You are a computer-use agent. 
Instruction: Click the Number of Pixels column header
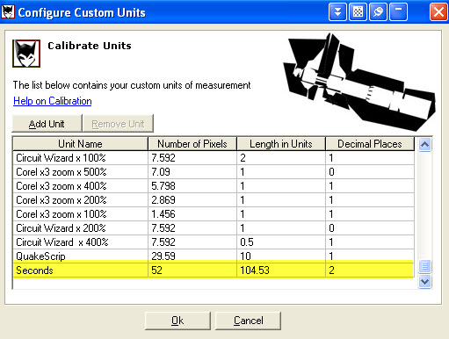[x=192, y=144]
